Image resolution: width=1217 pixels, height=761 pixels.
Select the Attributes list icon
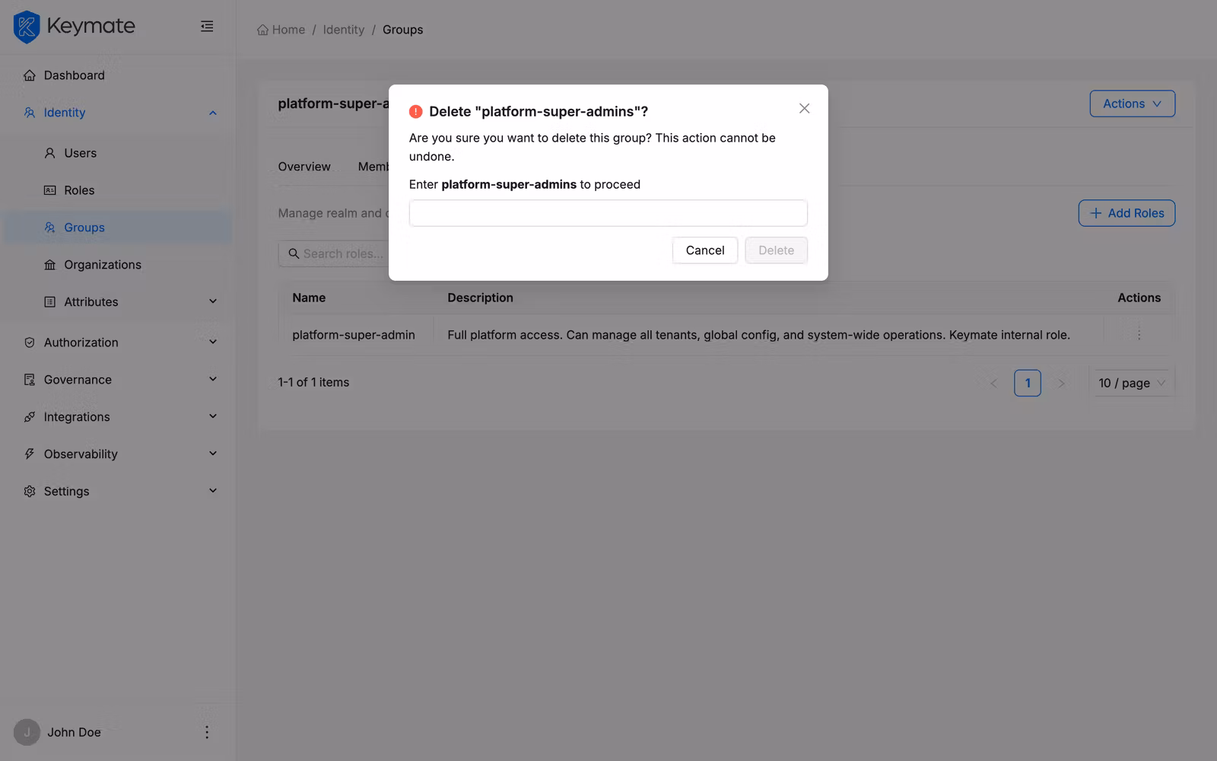pos(50,301)
